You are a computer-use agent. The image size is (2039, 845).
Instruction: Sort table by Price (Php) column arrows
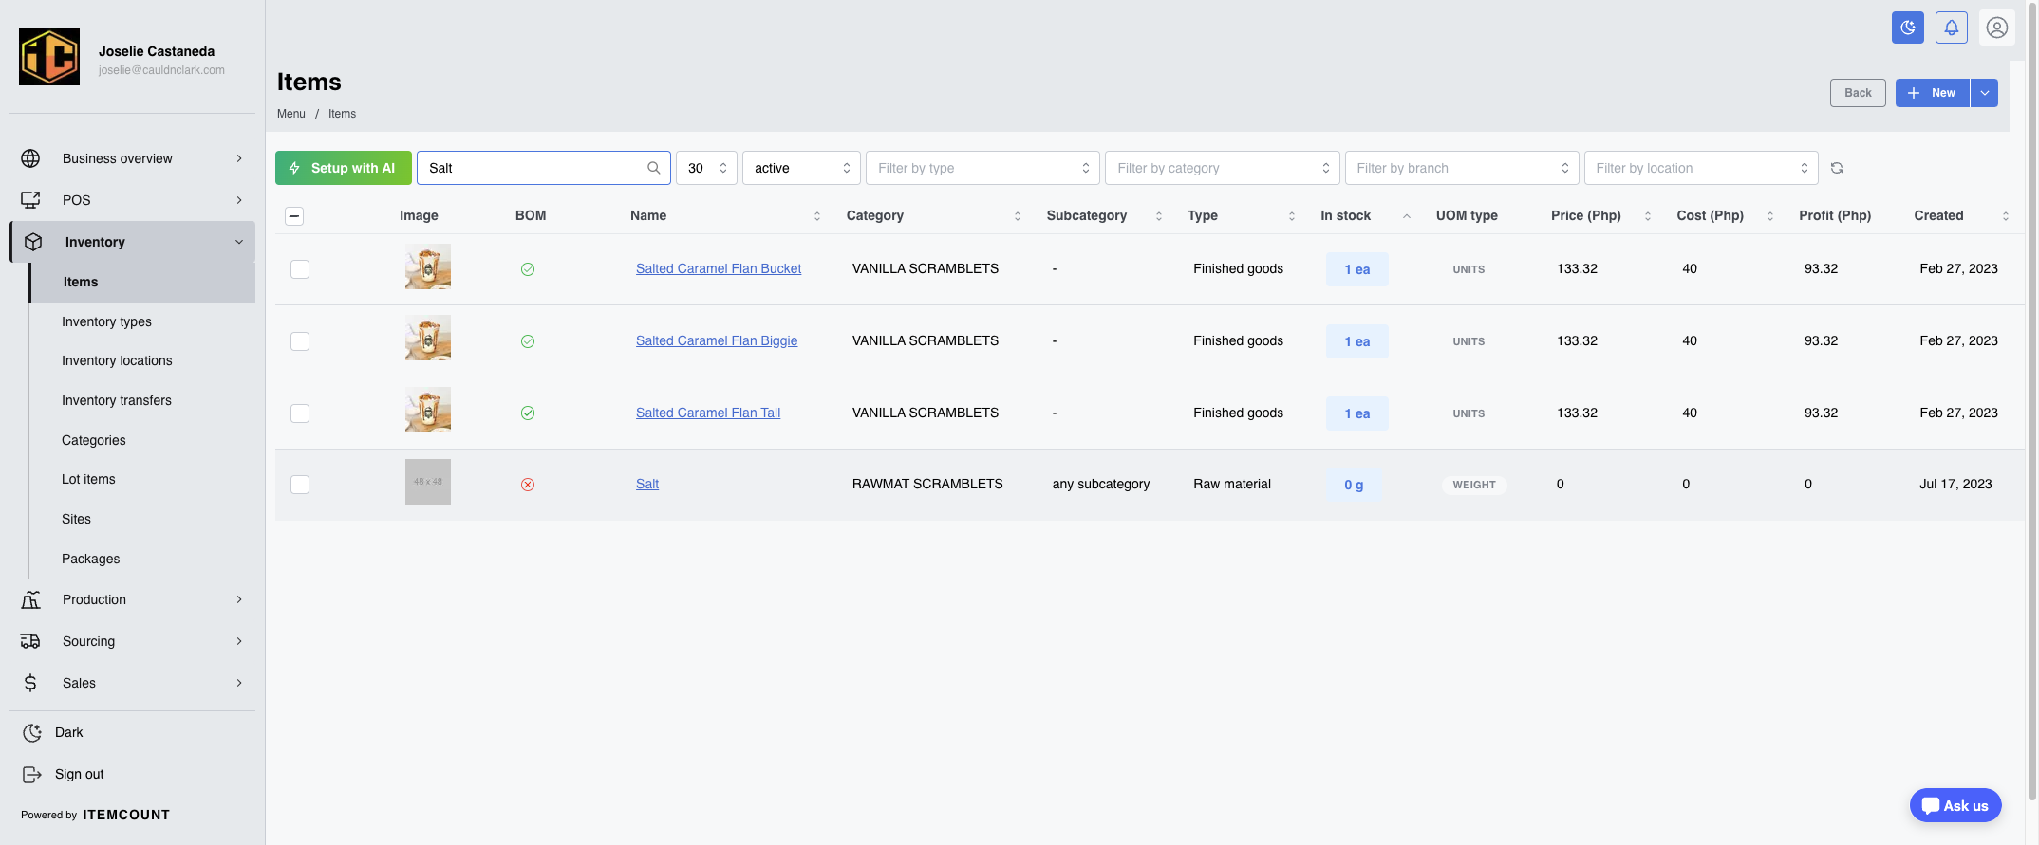tap(1648, 216)
